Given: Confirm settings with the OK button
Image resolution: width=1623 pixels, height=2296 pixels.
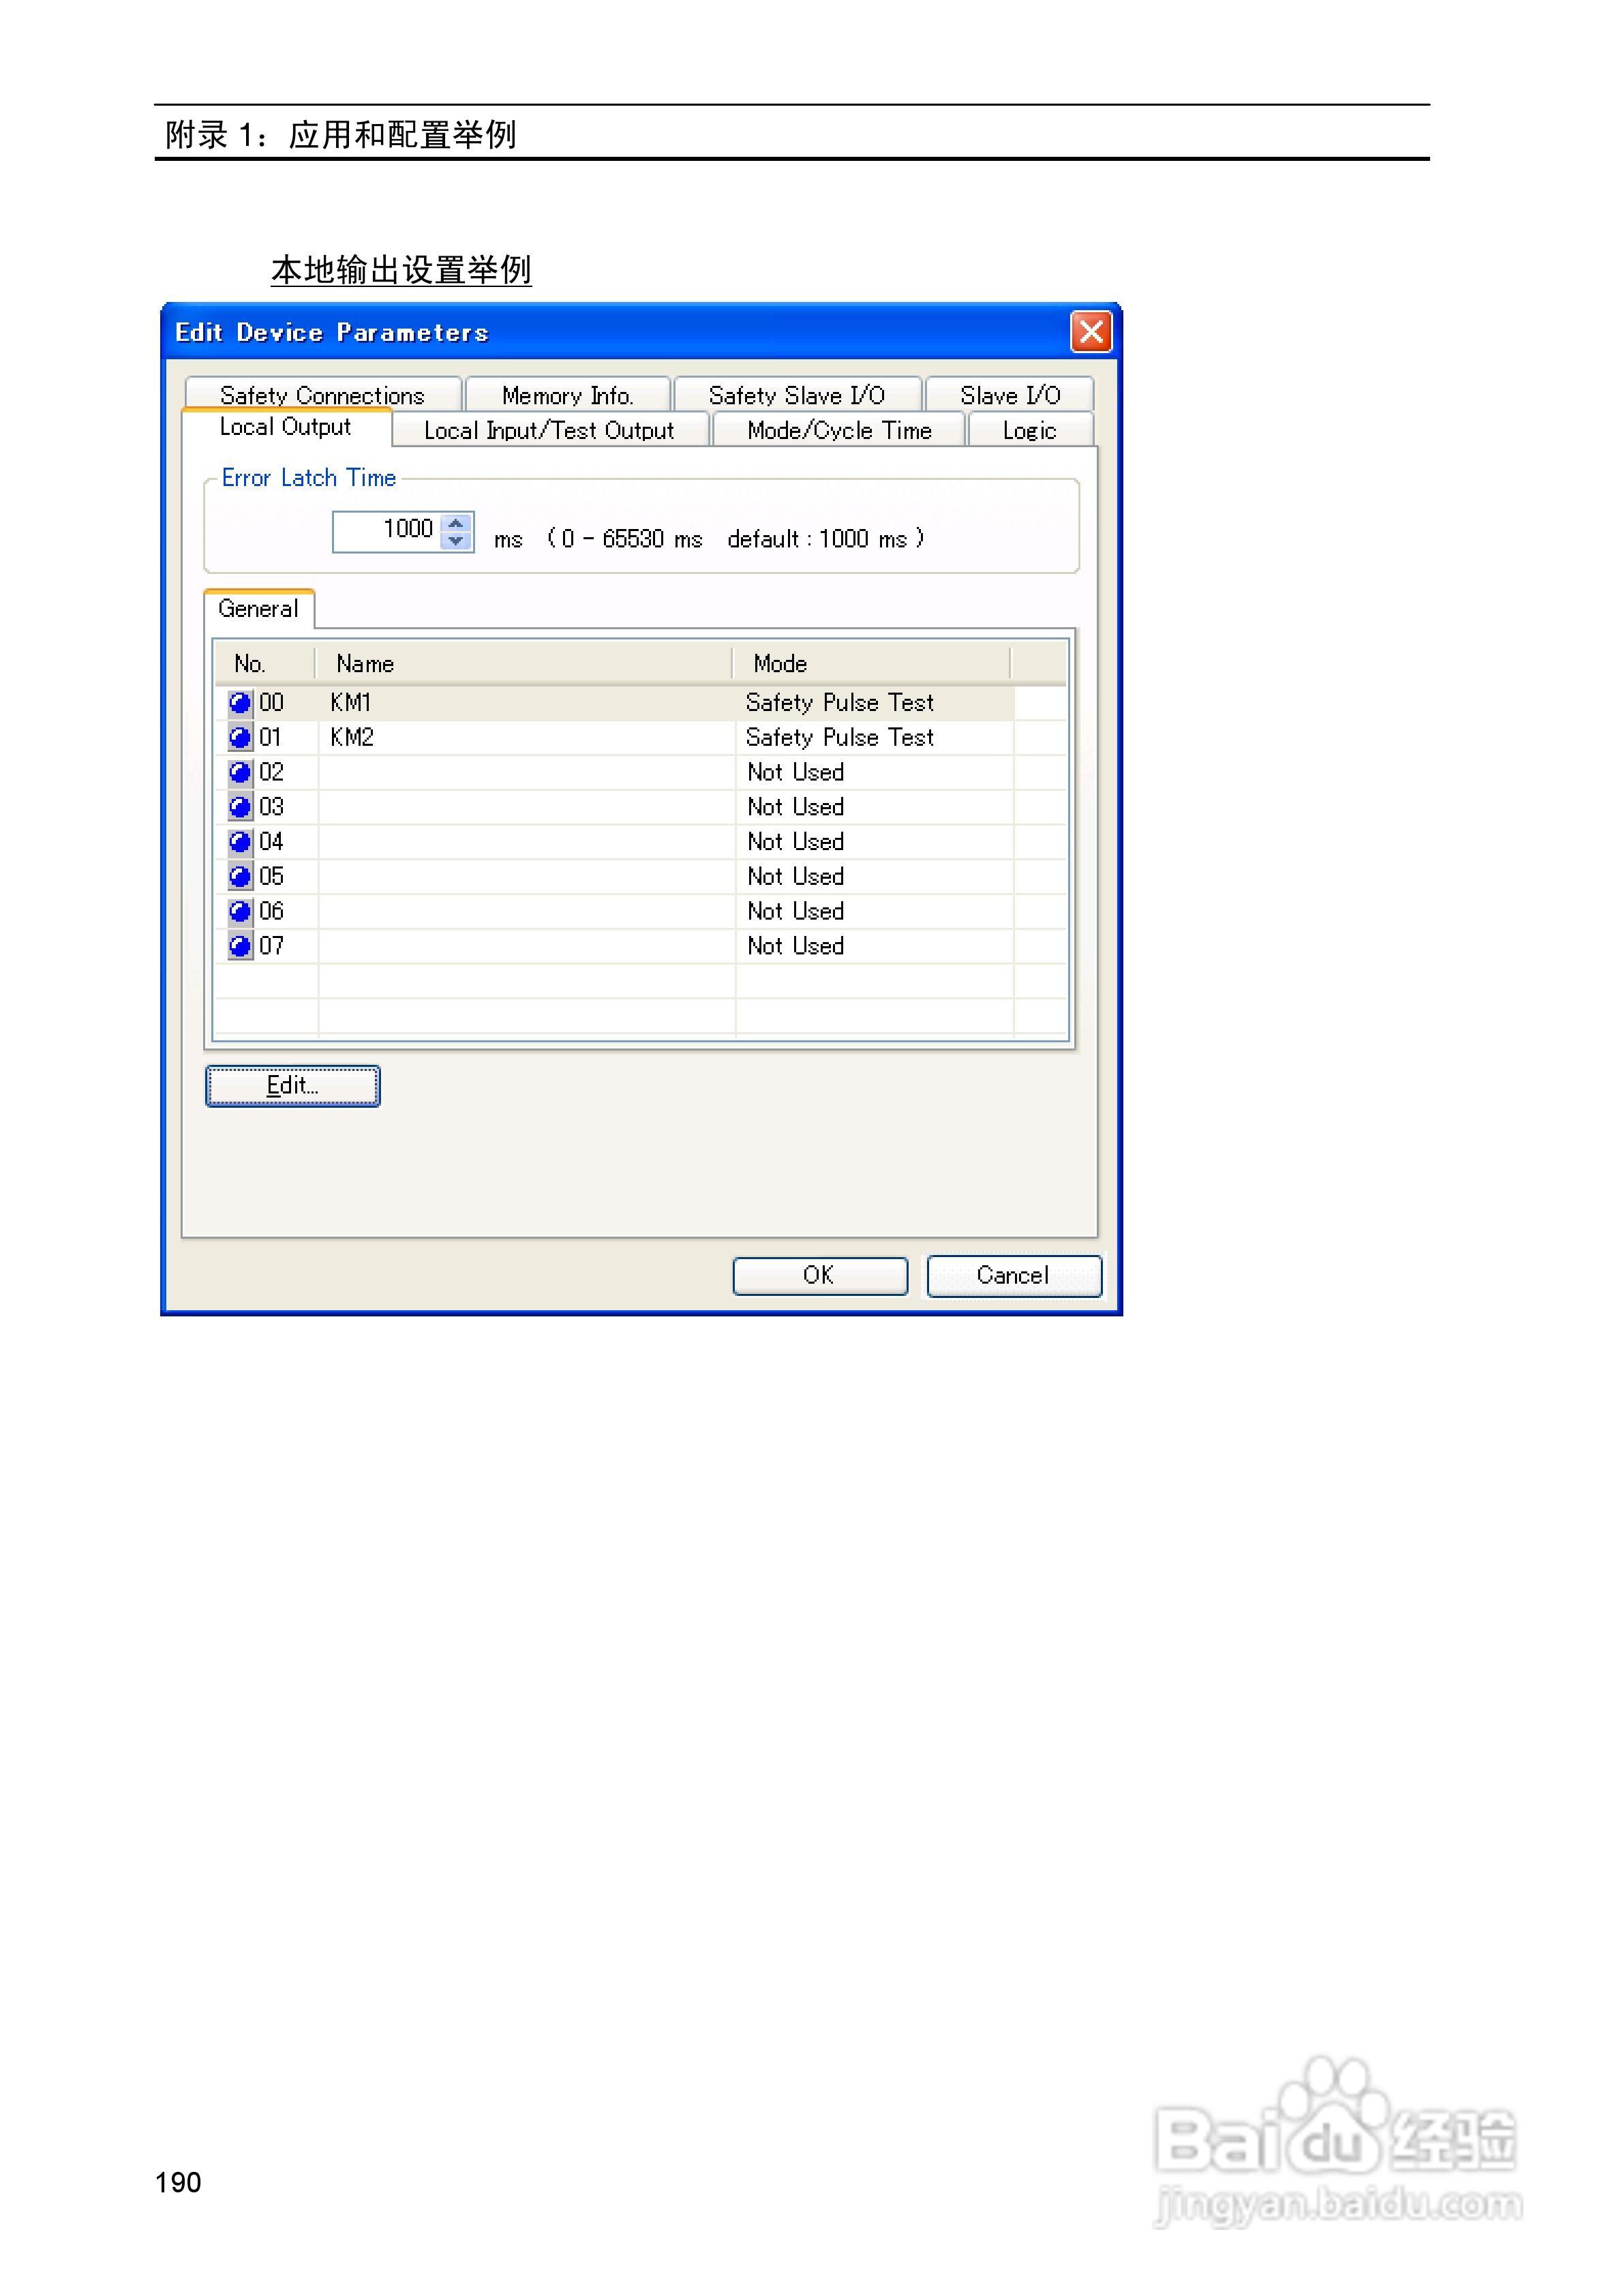Looking at the screenshot, I should [x=819, y=1275].
